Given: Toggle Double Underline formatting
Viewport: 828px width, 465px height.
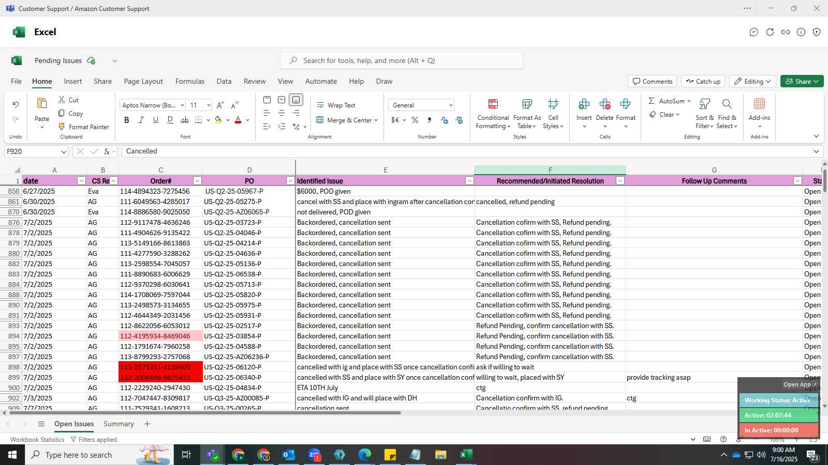Looking at the screenshot, I should [x=170, y=120].
